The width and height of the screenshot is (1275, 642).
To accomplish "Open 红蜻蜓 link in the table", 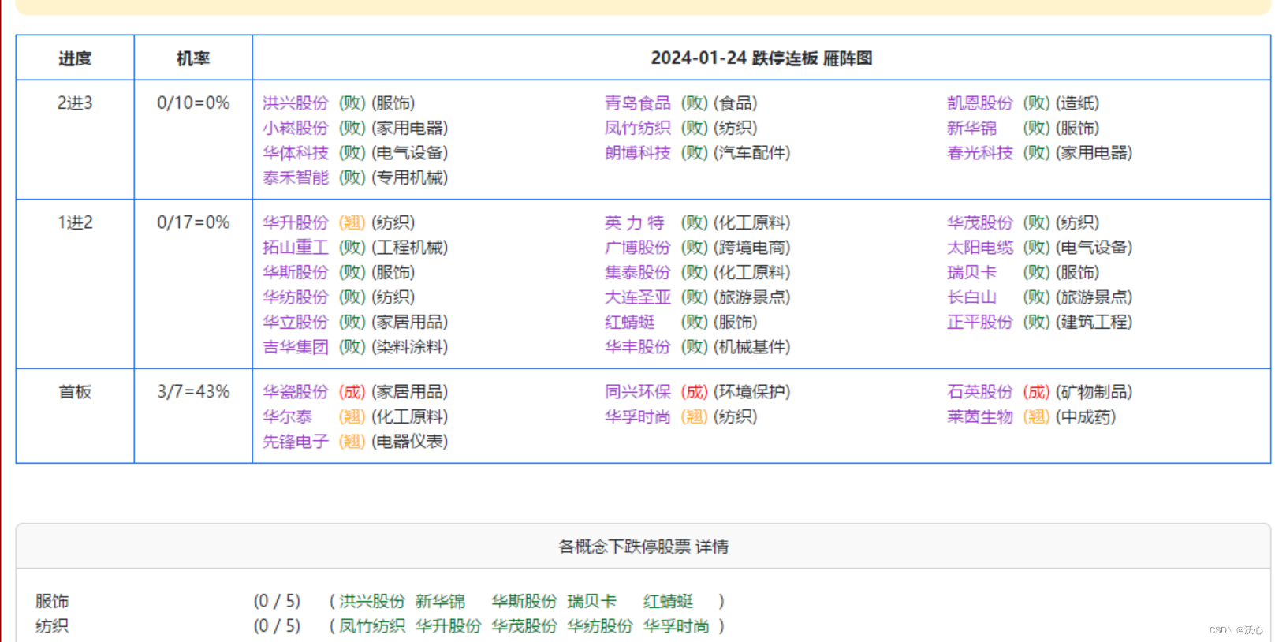I will (x=630, y=322).
